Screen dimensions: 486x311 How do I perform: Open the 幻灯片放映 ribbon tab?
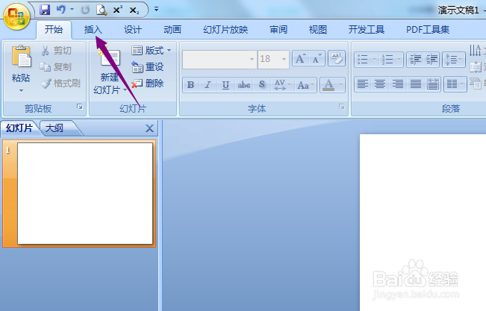[x=225, y=30]
